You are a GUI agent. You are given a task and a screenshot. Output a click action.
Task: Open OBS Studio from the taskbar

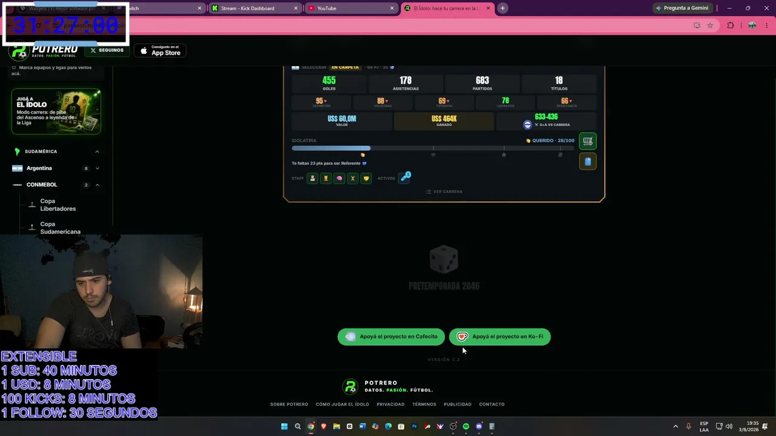coord(453,426)
